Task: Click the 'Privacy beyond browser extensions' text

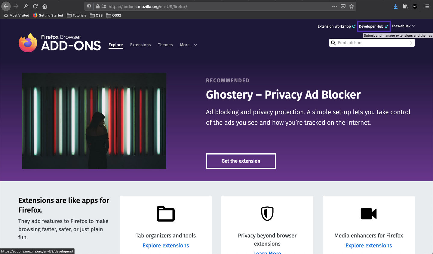Action: pyautogui.click(x=267, y=240)
